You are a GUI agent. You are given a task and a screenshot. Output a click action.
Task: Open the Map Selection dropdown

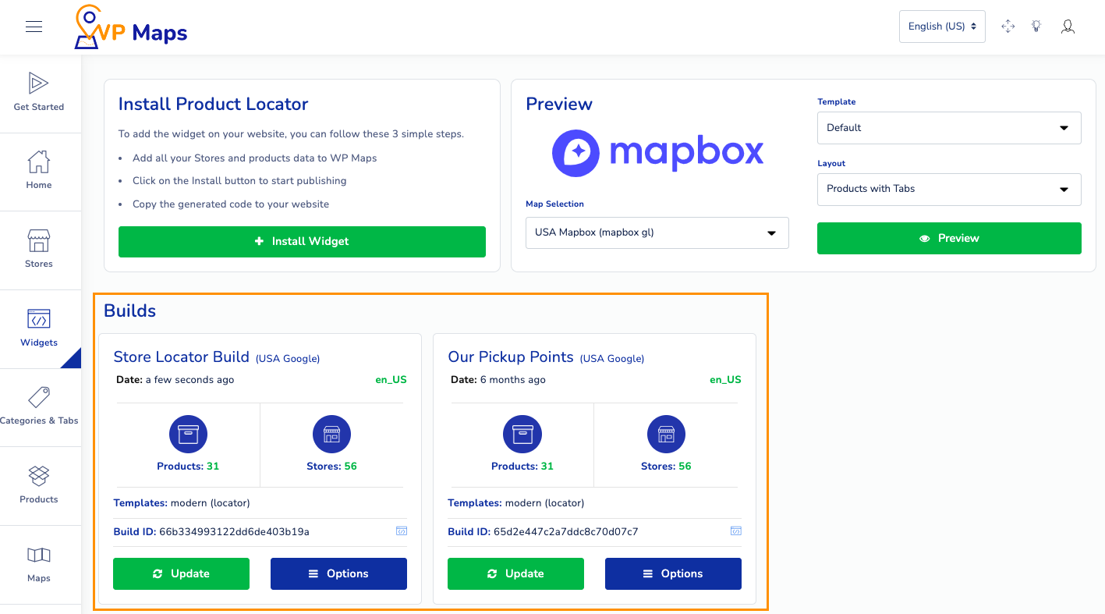[657, 232]
